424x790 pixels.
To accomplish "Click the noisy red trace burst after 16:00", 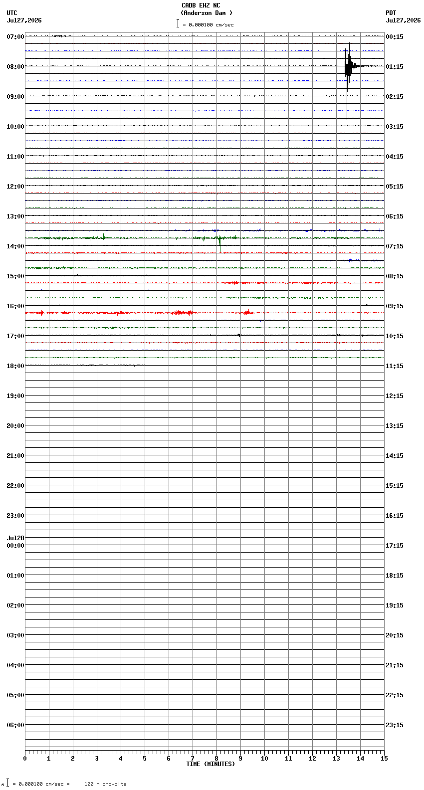I will [x=182, y=313].
